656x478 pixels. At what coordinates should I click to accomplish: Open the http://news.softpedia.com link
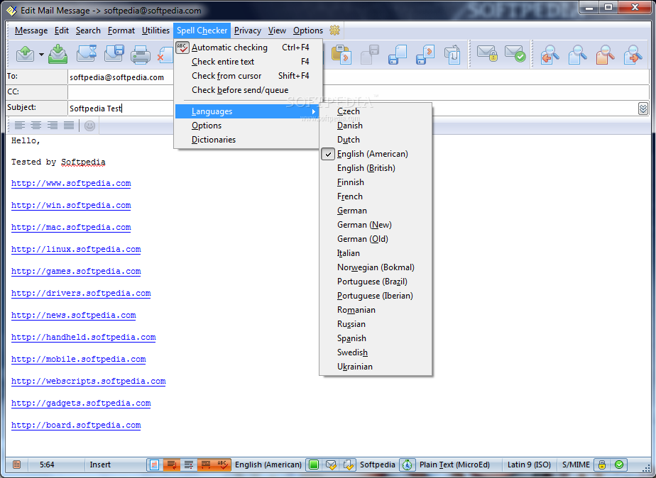[x=74, y=315]
